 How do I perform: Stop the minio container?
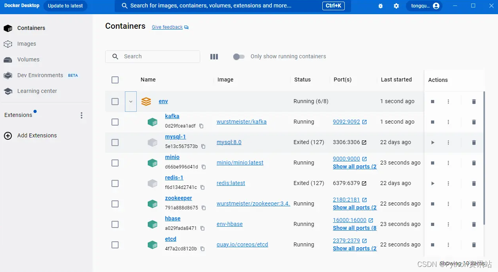(433, 163)
